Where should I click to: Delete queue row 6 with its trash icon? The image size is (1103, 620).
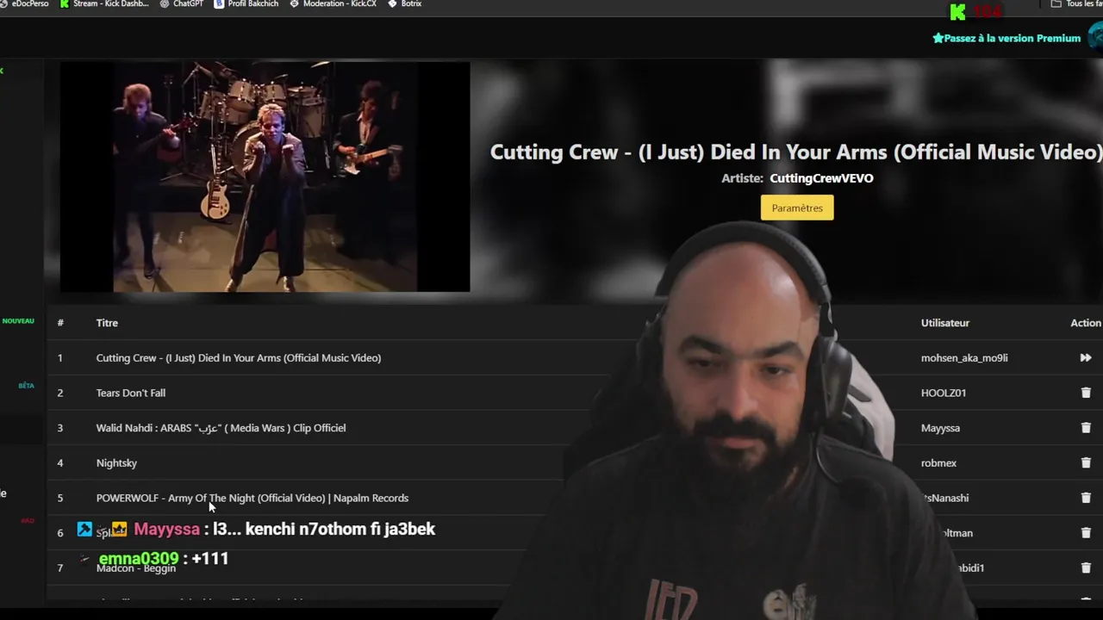point(1086,533)
